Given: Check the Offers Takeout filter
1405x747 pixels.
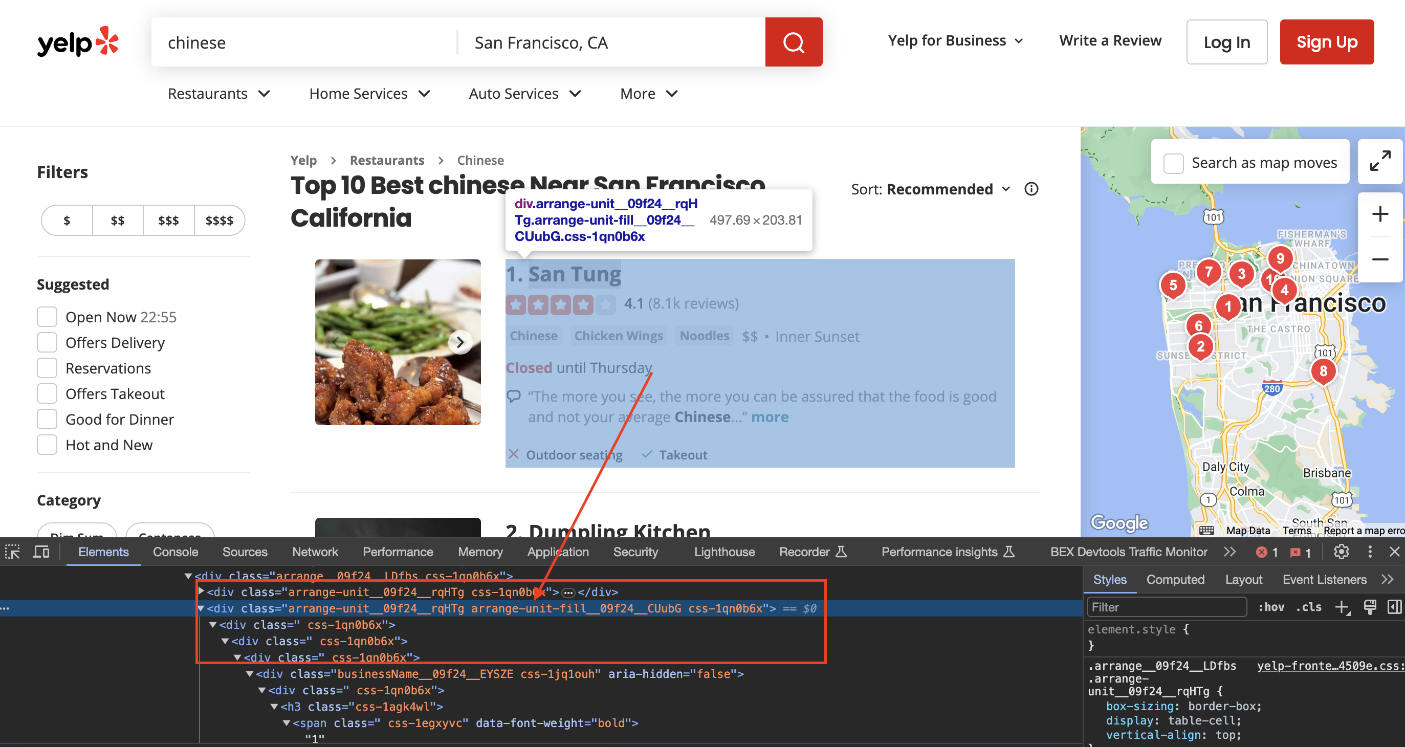Looking at the screenshot, I should [47, 393].
